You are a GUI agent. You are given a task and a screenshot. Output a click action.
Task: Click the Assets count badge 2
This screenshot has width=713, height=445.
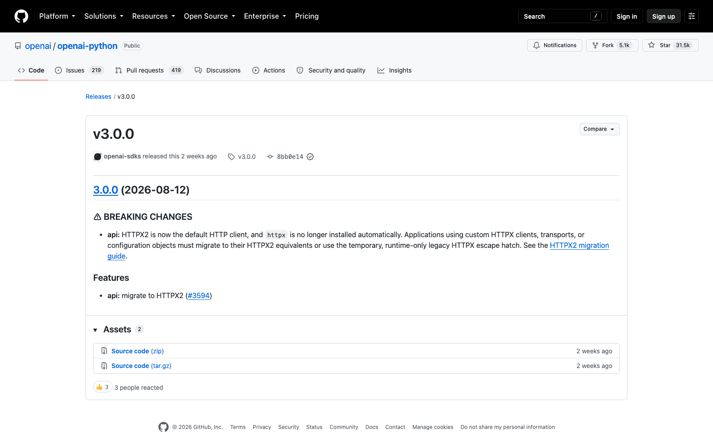click(x=139, y=329)
